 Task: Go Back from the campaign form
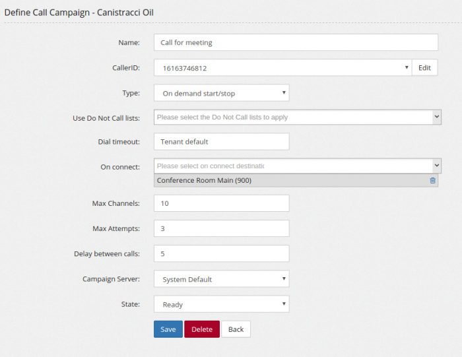[236, 329]
